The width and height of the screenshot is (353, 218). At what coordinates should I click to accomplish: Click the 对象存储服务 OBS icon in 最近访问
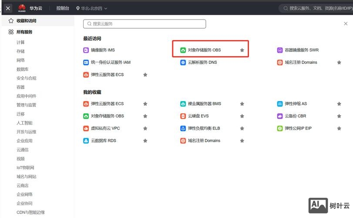click(183, 50)
